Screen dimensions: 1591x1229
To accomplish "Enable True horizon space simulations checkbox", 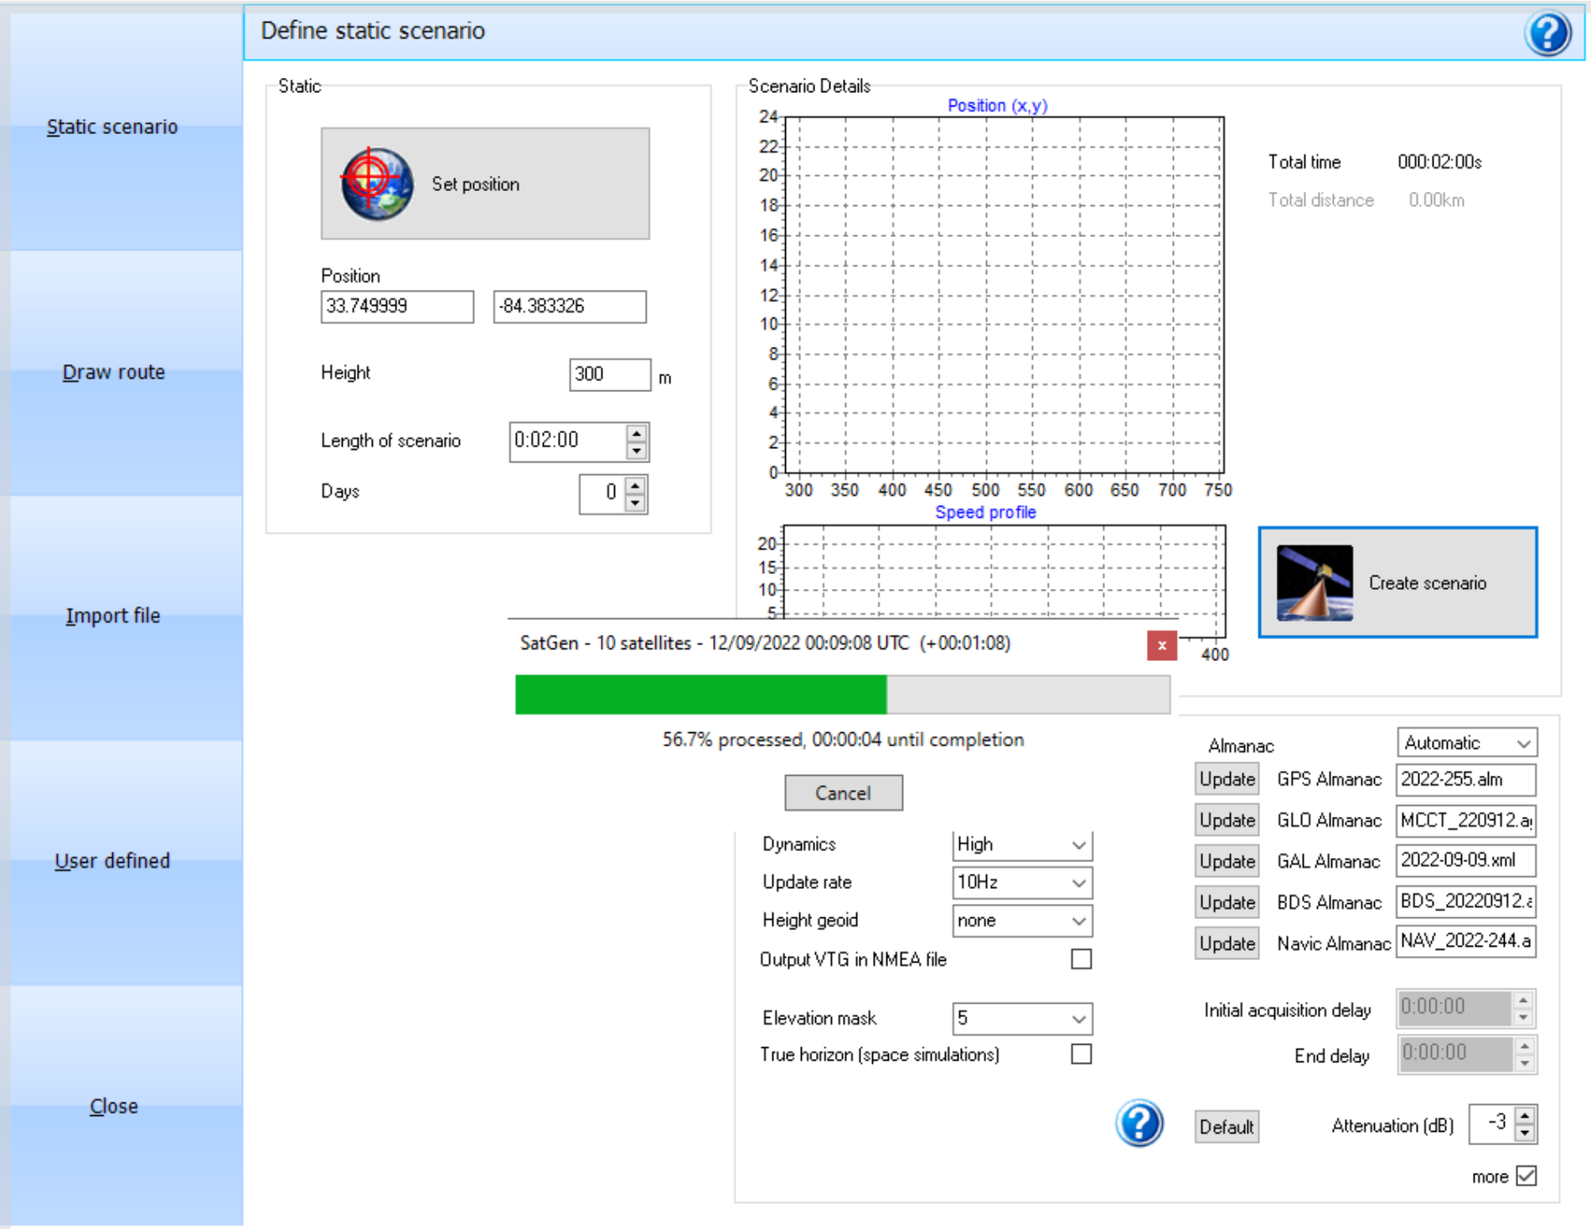I will pyautogui.click(x=1082, y=1054).
